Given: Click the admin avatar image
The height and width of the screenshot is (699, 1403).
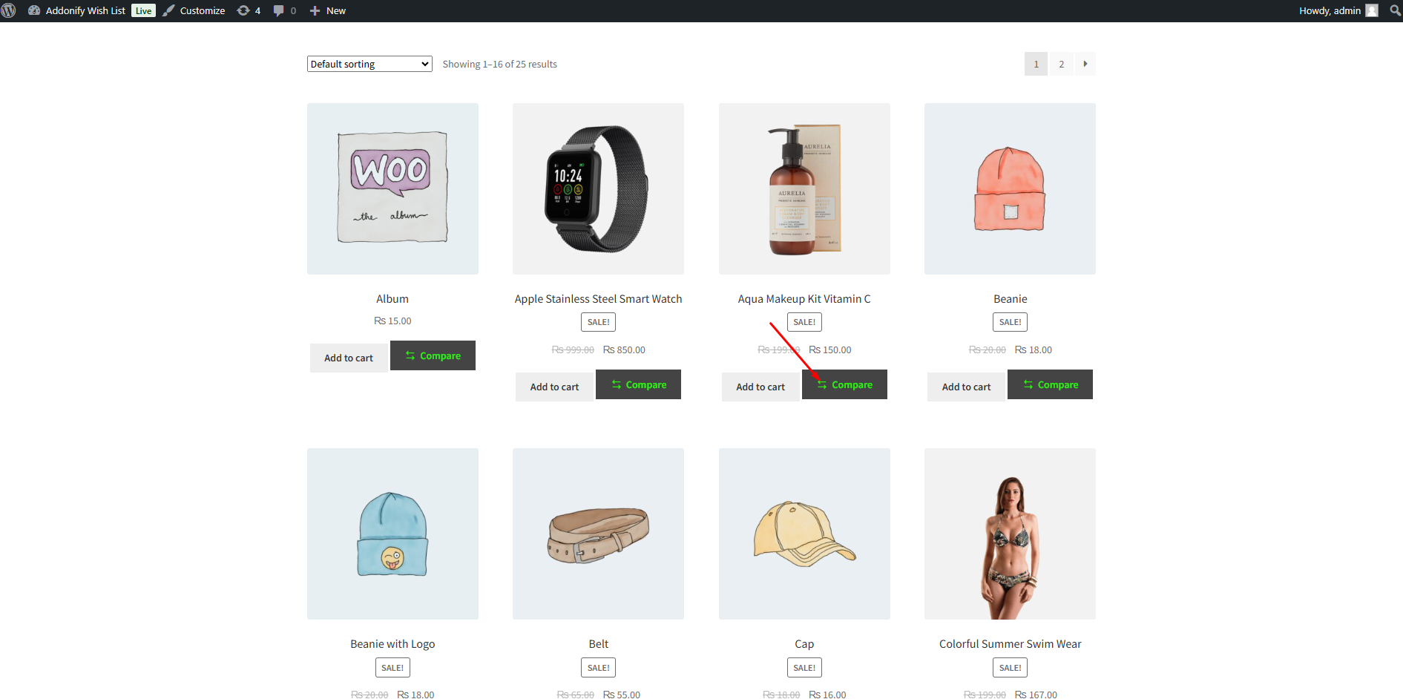Looking at the screenshot, I should 1372,10.
